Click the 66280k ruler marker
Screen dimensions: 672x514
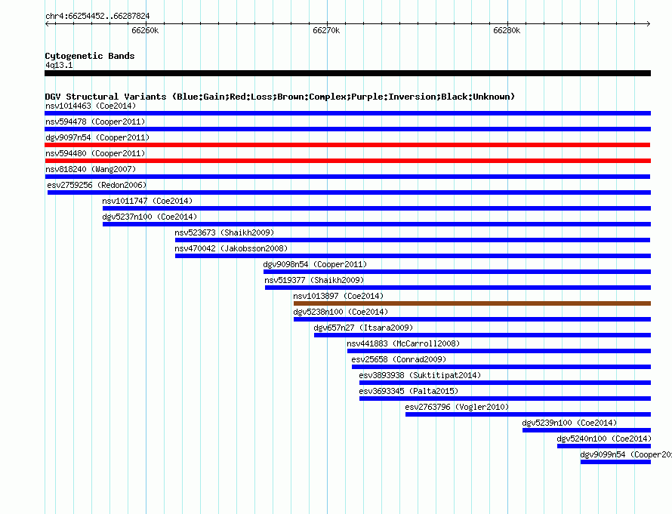point(507,30)
